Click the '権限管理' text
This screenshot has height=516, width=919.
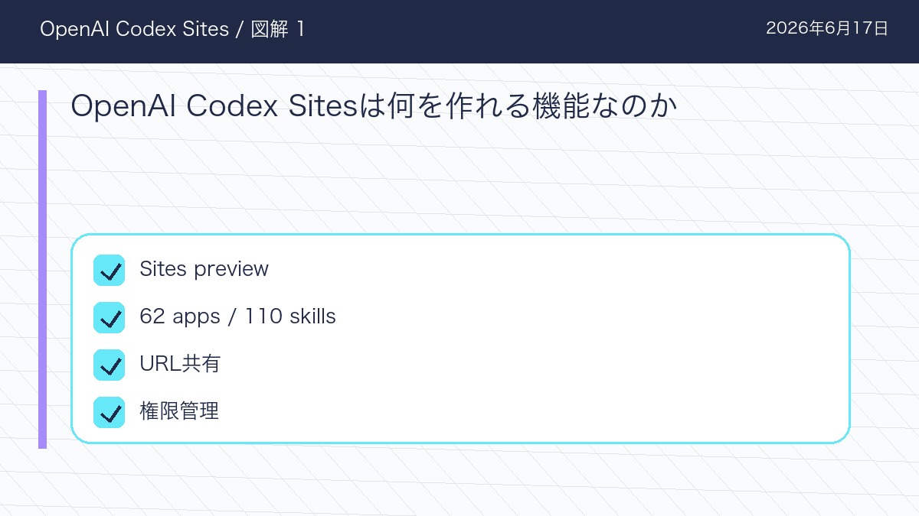coord(179,411)
